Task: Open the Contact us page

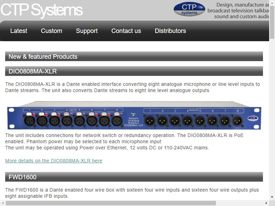Action: click(126, 31)
